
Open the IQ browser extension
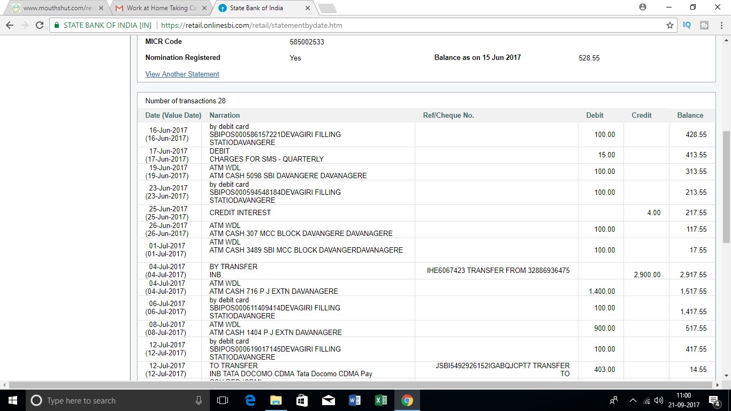(x=687, y=25)
